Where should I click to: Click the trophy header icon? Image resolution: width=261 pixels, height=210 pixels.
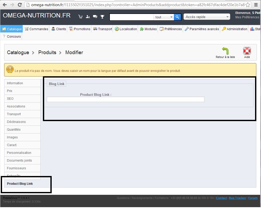(102, 16)
